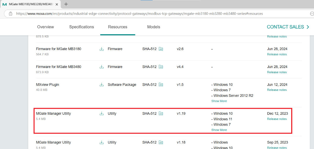Open SHA-512 checksum icon for MGate MB3480 firmware
Viewport: 314px width, 149px height.
pyautogui.click(x=161, y=67)
